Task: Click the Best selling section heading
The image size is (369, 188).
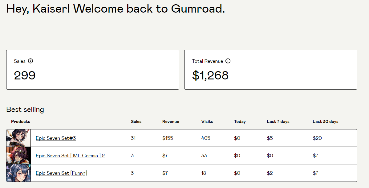Action: tap(25, 109)
